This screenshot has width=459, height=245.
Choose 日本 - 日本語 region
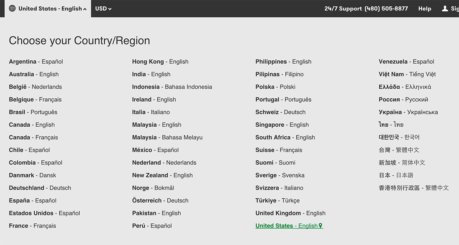(x=396, y=175)
